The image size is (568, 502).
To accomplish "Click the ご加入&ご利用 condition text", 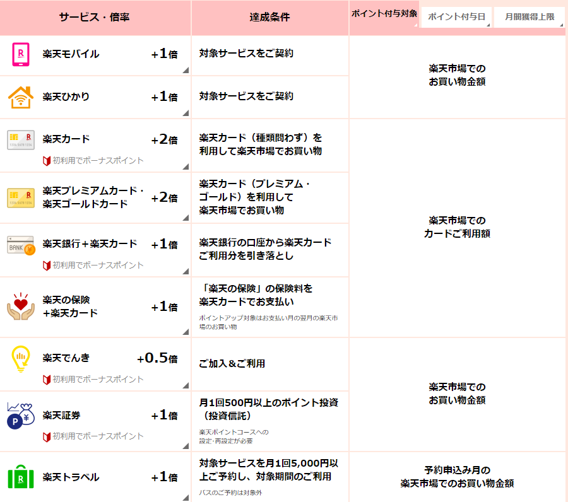I will point(232,363).
